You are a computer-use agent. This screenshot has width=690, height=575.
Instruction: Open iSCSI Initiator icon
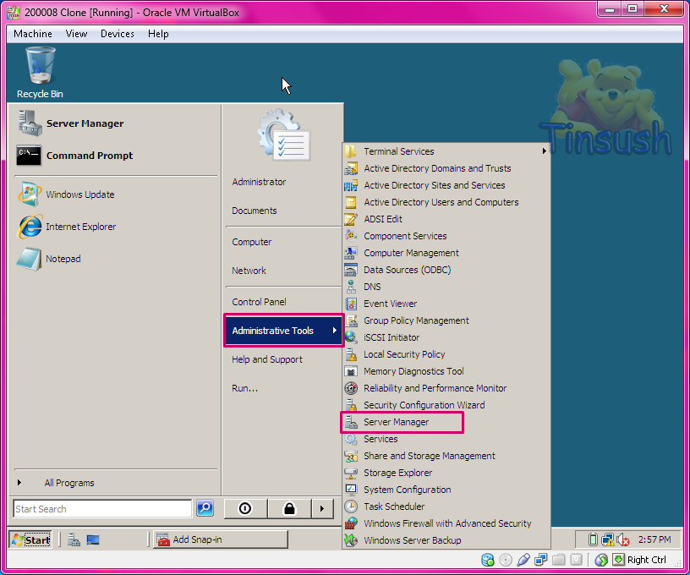tap(351, 337)
